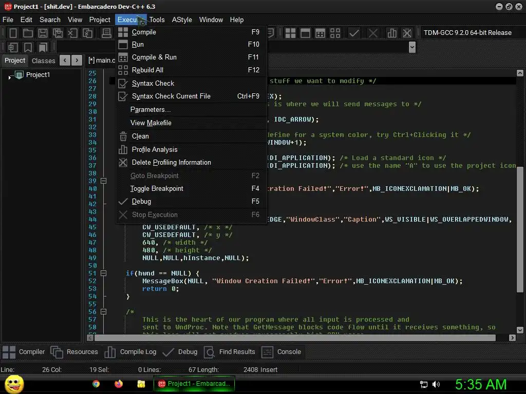Viewport: 526px width, 394px height.
Task: Open Parameters... from Execute menu
Action: pos(191,110)
